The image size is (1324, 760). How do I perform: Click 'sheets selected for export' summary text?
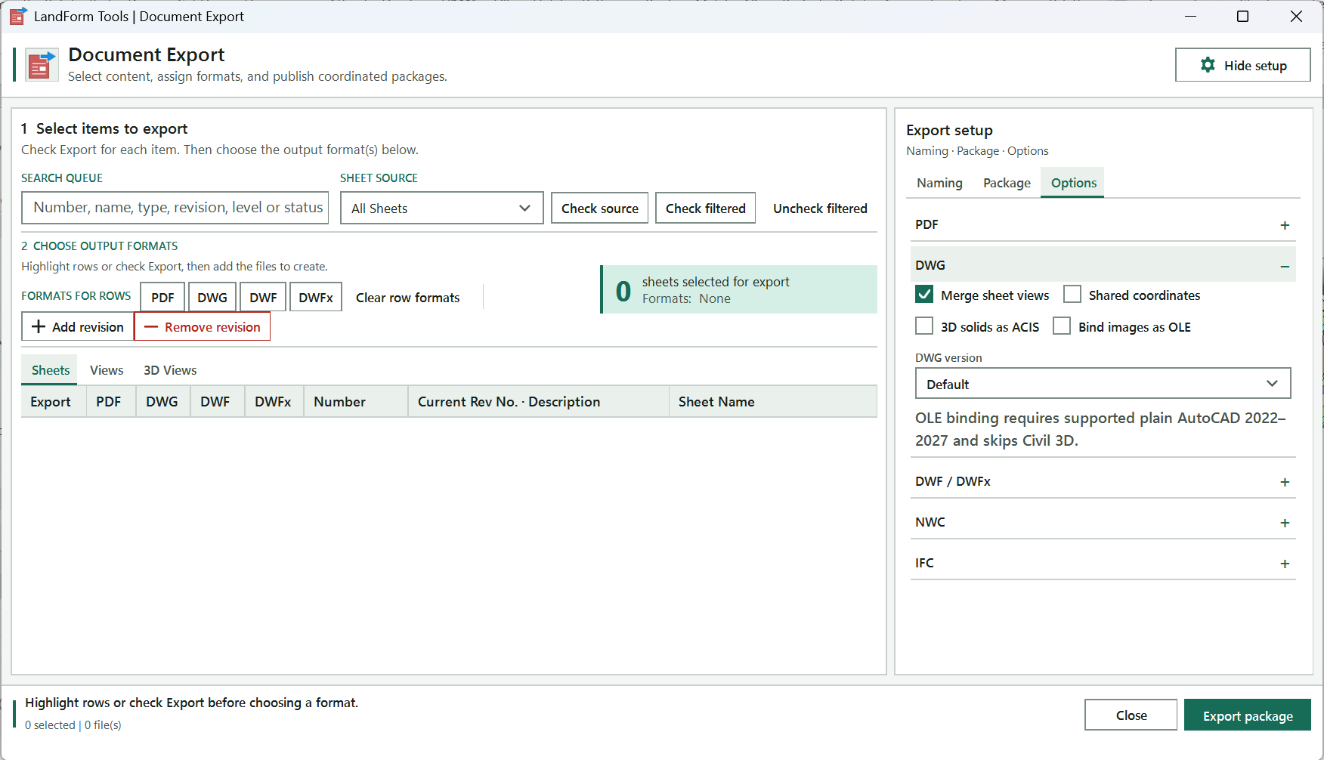tap(716, 282)
